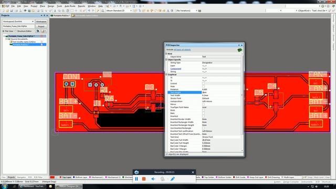
Task: Click the New document toolbar icon
Action: coord(3,10)
